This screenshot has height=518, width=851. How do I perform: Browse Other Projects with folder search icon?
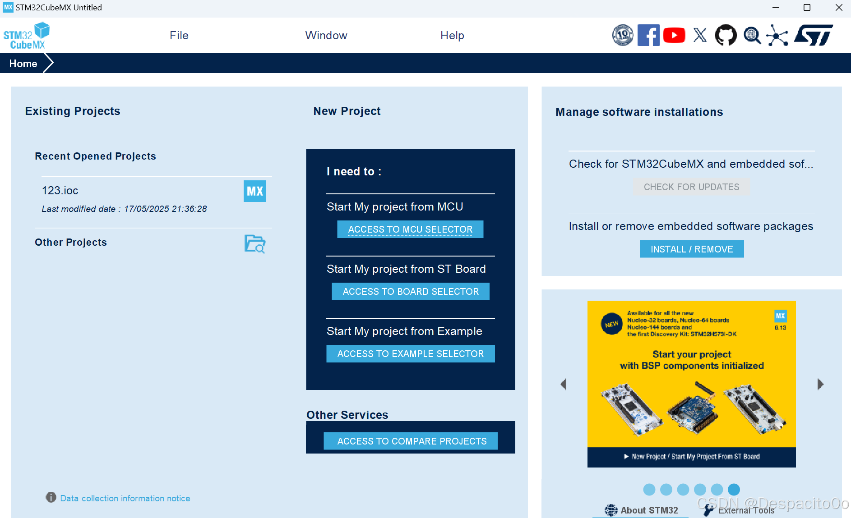[x=255, y=244]
